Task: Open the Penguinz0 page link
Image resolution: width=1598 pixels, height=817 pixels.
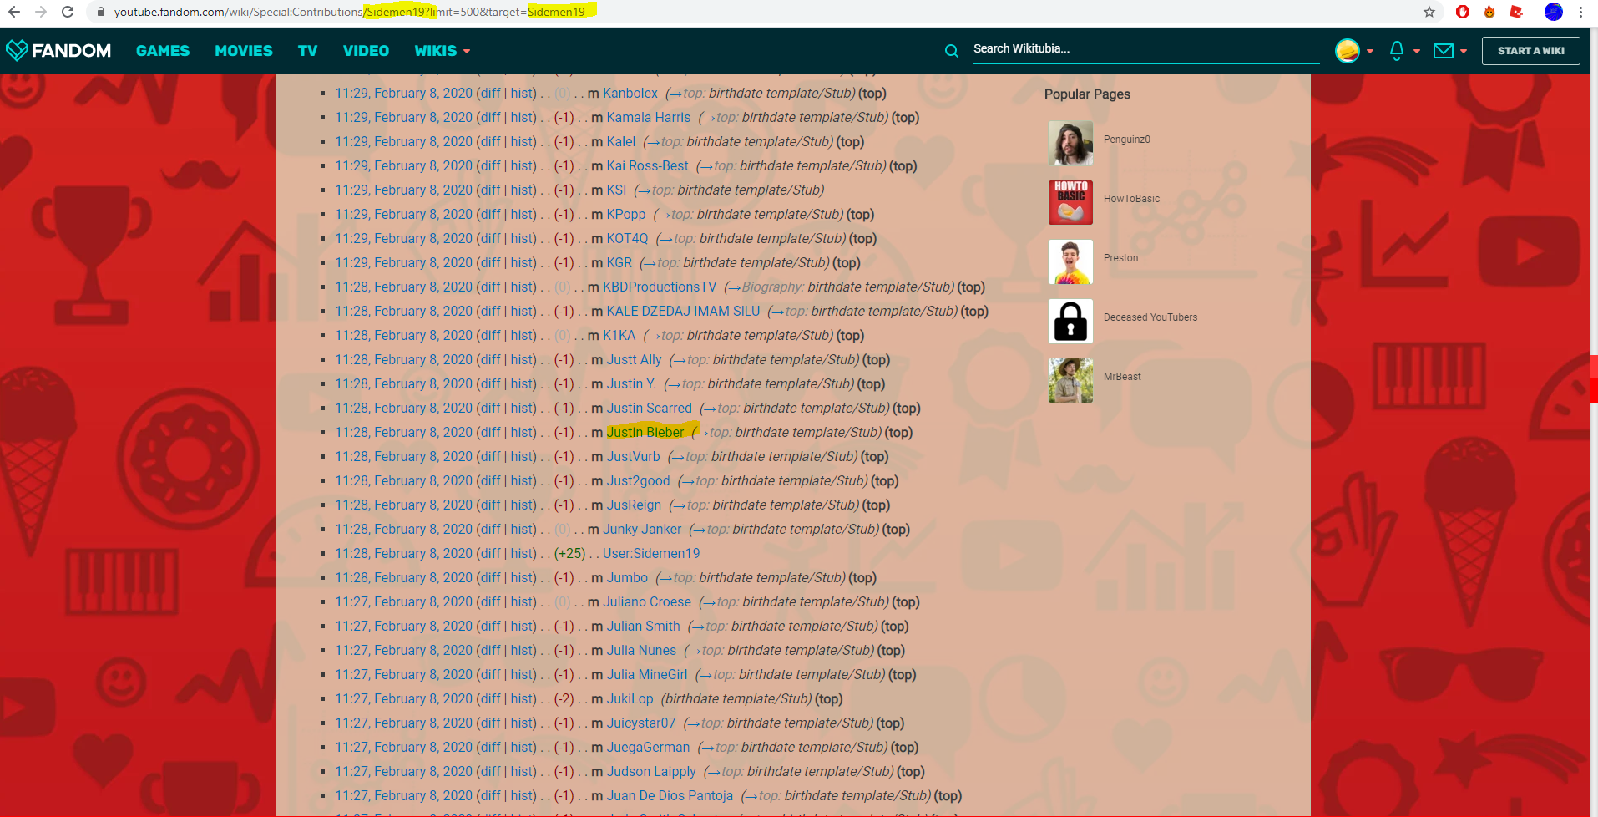Action: point(1126,140)
